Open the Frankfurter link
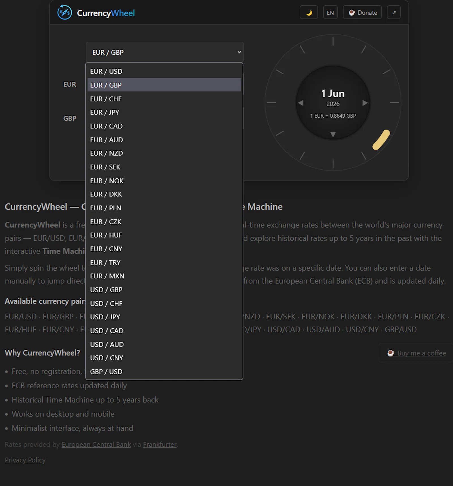Viewport: 453px width, 486px height. [x=160, y=444]
